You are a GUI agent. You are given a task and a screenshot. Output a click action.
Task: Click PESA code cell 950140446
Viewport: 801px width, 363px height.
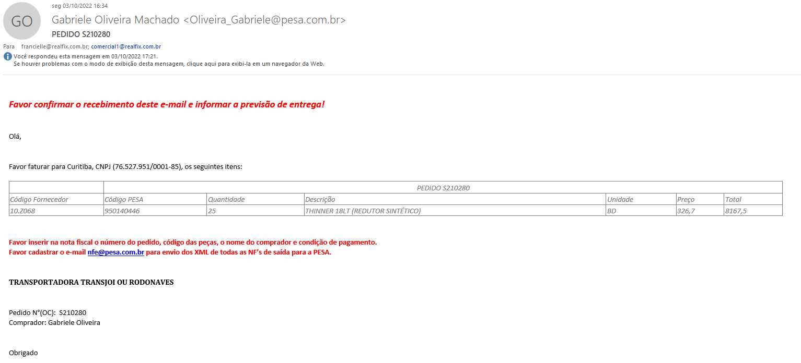(x=122, y=211)
